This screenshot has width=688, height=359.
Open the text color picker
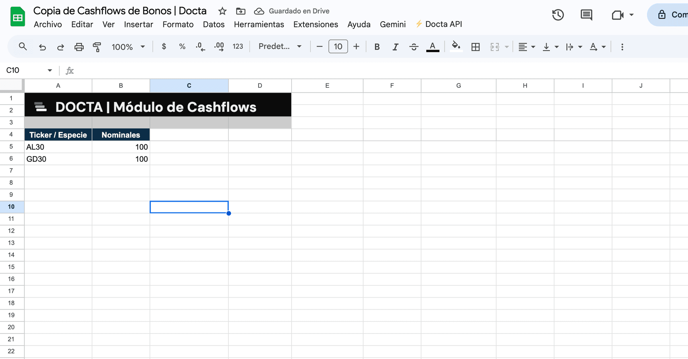(433, 47)
